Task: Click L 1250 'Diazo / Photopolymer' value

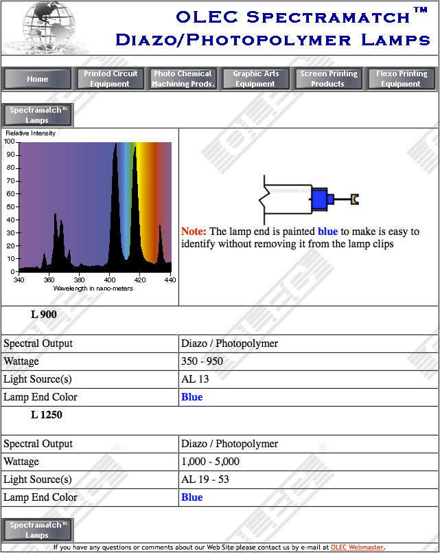Action: tap(229, 444)
